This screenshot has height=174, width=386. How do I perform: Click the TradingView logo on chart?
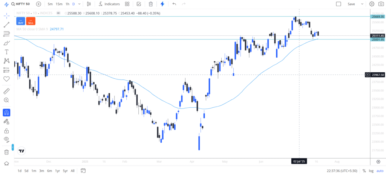(21, 151)
